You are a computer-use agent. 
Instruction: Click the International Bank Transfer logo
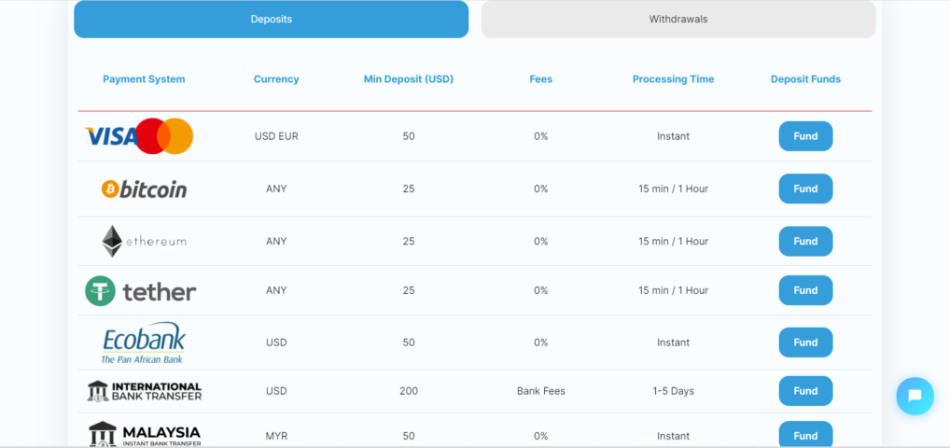pos(144,391)
